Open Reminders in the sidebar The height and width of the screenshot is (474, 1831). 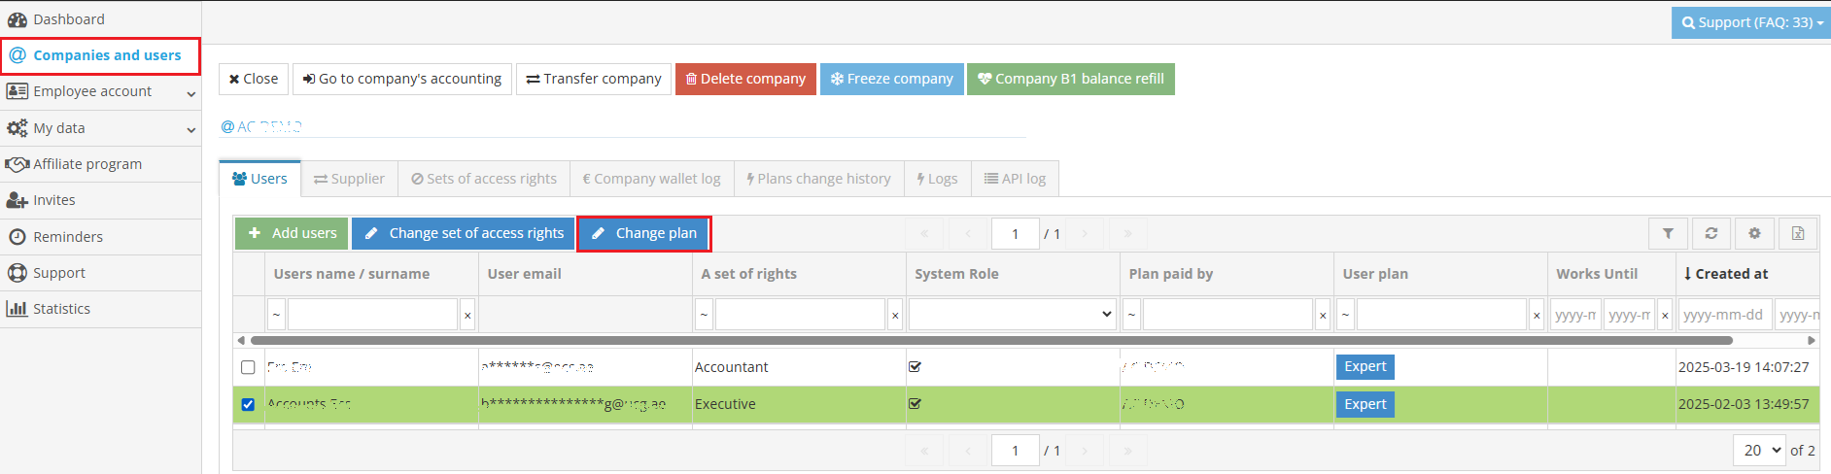67,237
